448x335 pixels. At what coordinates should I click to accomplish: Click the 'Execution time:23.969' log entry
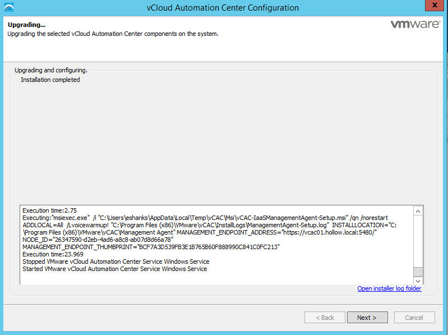pyautogui.click(x=51, y=254)
